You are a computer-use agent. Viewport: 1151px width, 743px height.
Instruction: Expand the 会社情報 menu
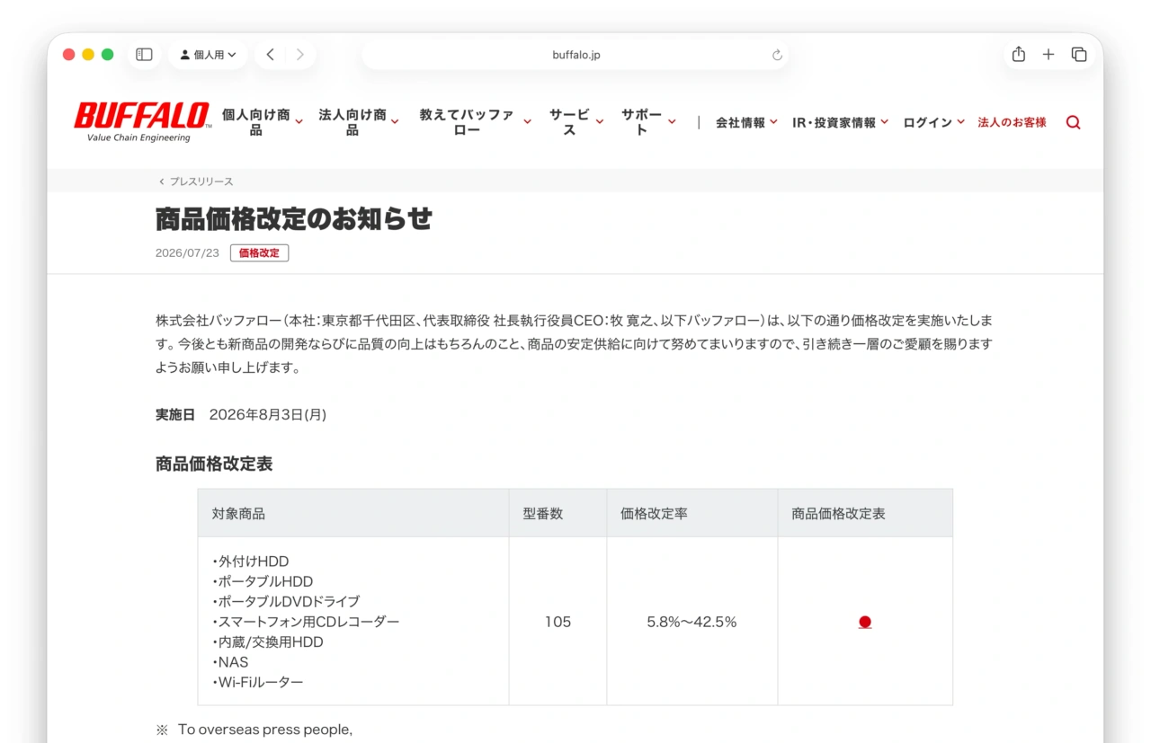coord(746,122)
